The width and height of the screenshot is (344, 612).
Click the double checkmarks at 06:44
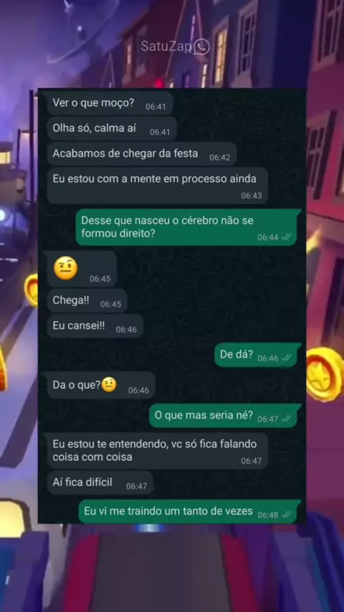tap(287, 237)
